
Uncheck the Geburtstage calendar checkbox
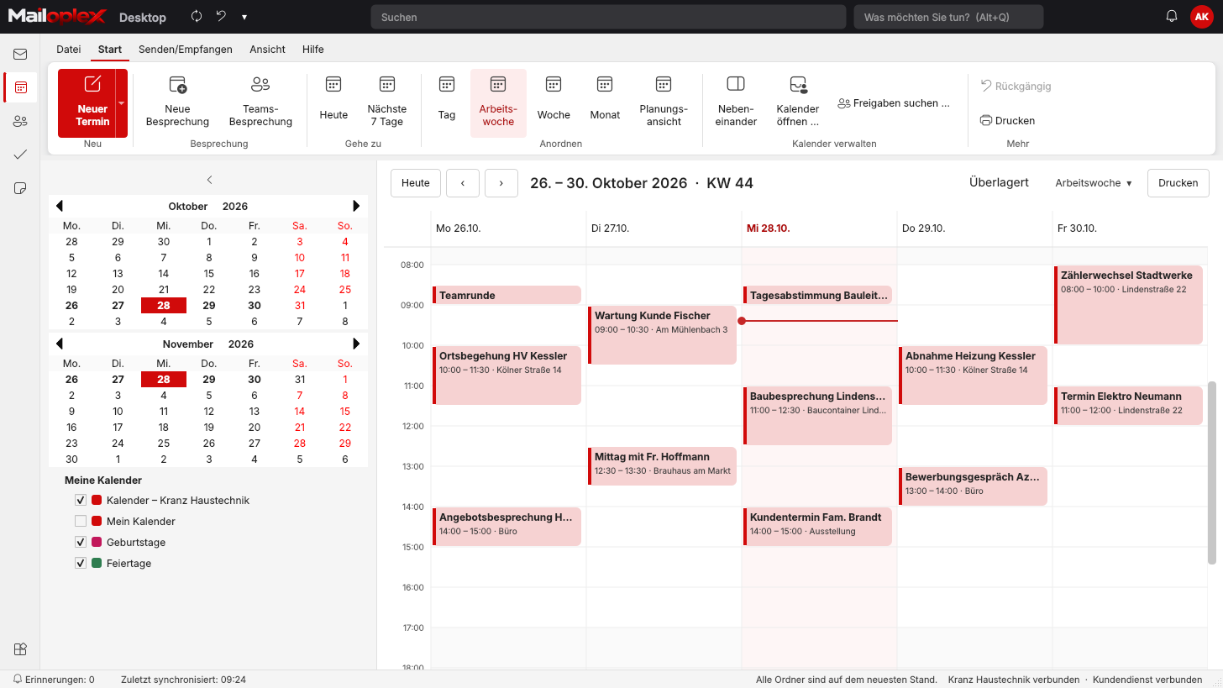(81, 543)
